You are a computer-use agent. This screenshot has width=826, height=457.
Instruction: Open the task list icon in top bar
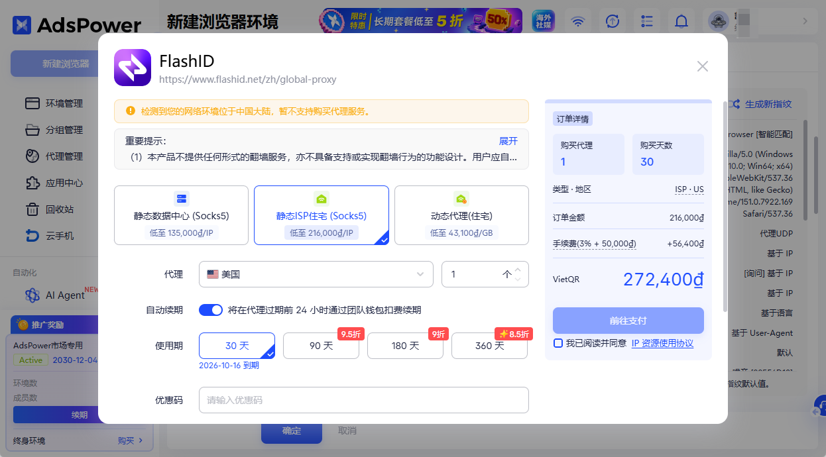click(647, 21)
